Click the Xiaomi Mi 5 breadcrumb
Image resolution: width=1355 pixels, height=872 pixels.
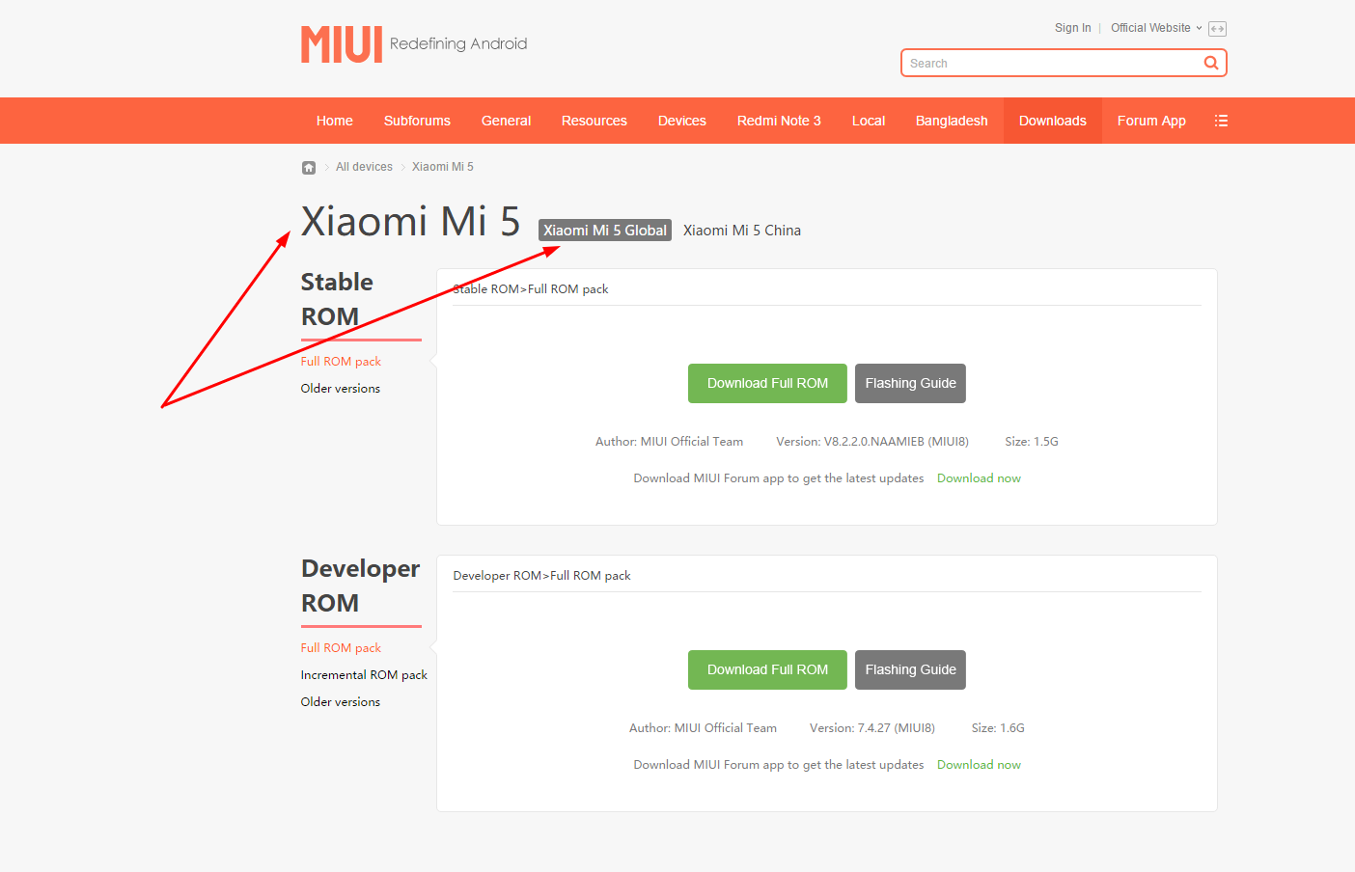pyautogui.click(x=443, y=167)
